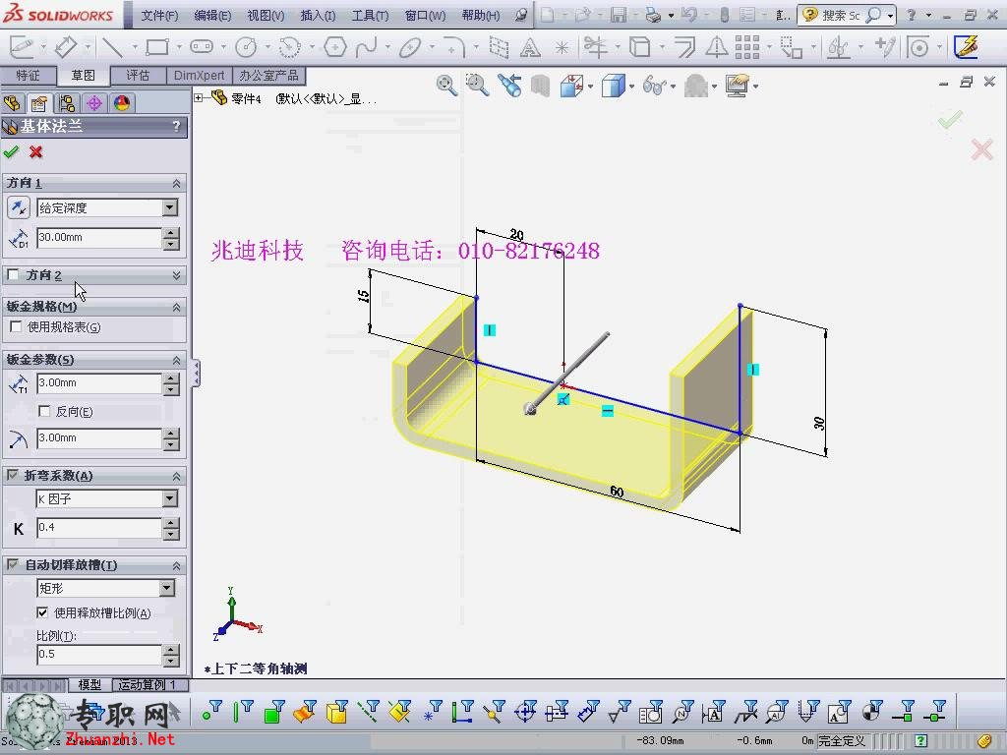This screenshot has height=755, width=1007.
Task: Open help for 基体法兰 panel
Action: (176, 127)
